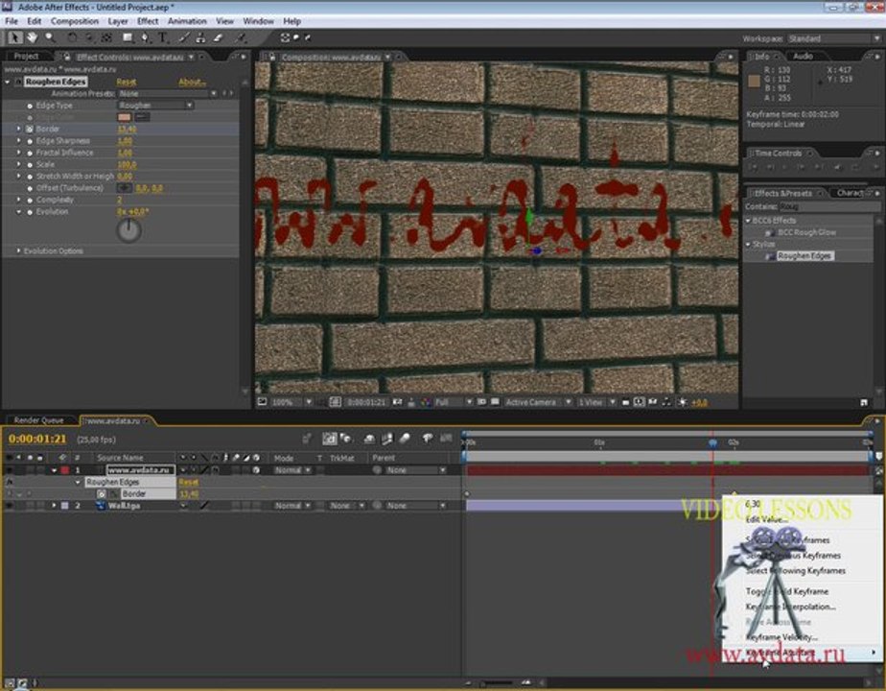Viewport: 886px width, 691px height.
Task: Hide the Wall.tga layer in timeline
Action: [9, 506]
